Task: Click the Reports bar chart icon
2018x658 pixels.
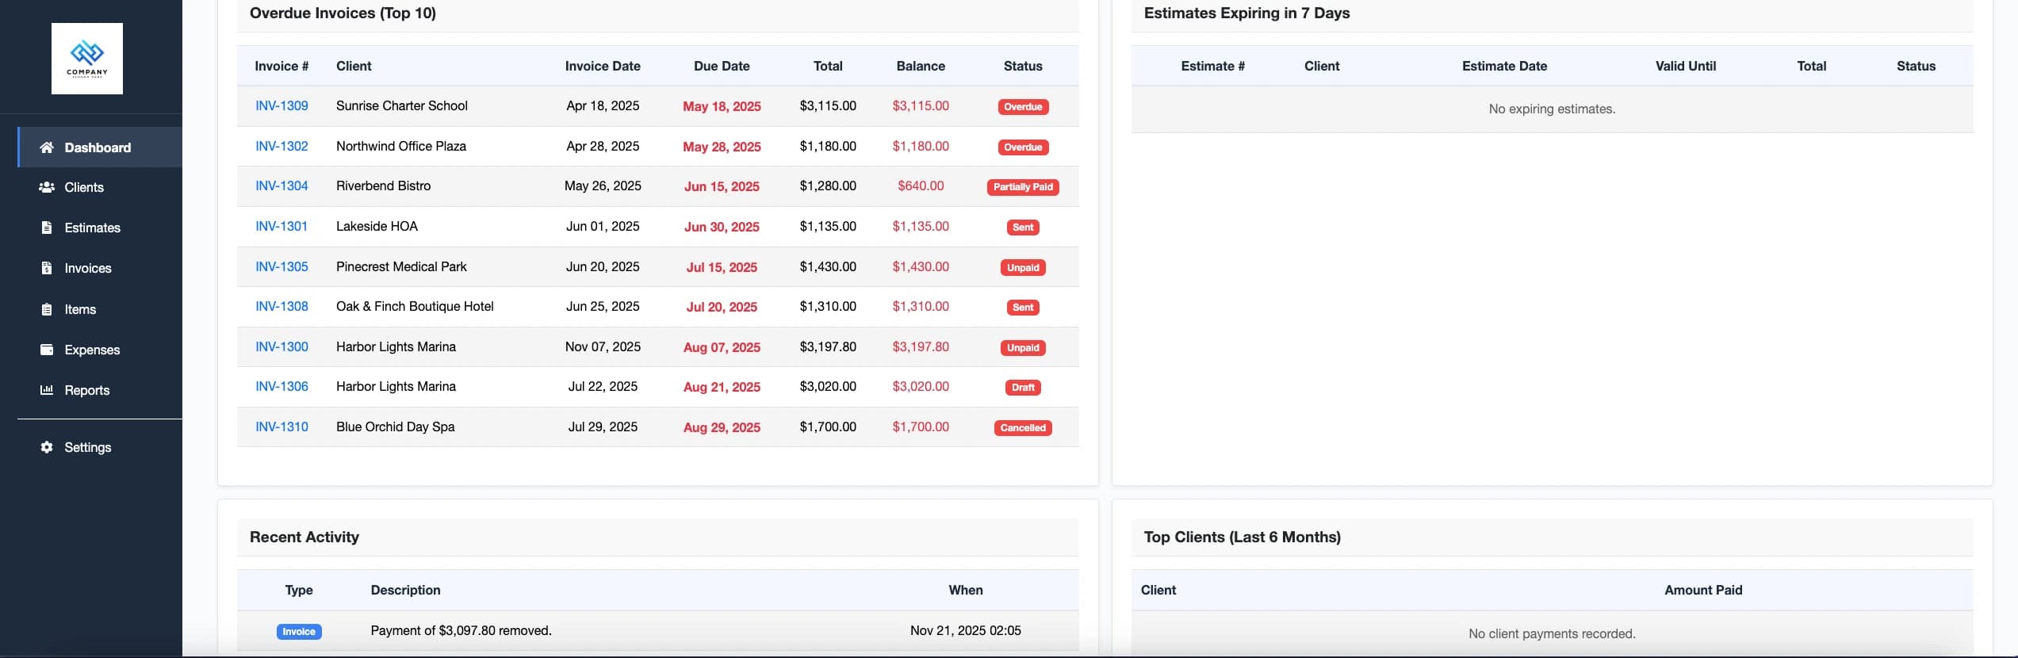Action: [x=47, y=390]
